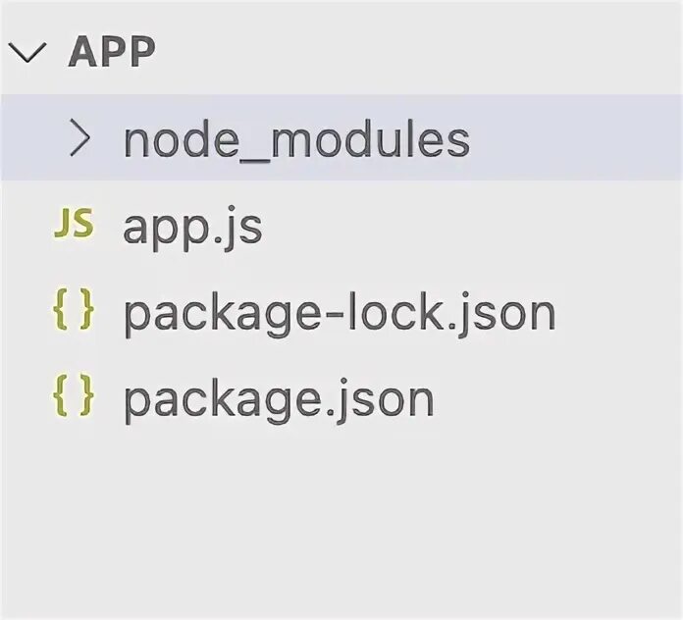Expand the node_modules folder chevron
This screenshot has height=620, width=683.
[x=79, y=139]
